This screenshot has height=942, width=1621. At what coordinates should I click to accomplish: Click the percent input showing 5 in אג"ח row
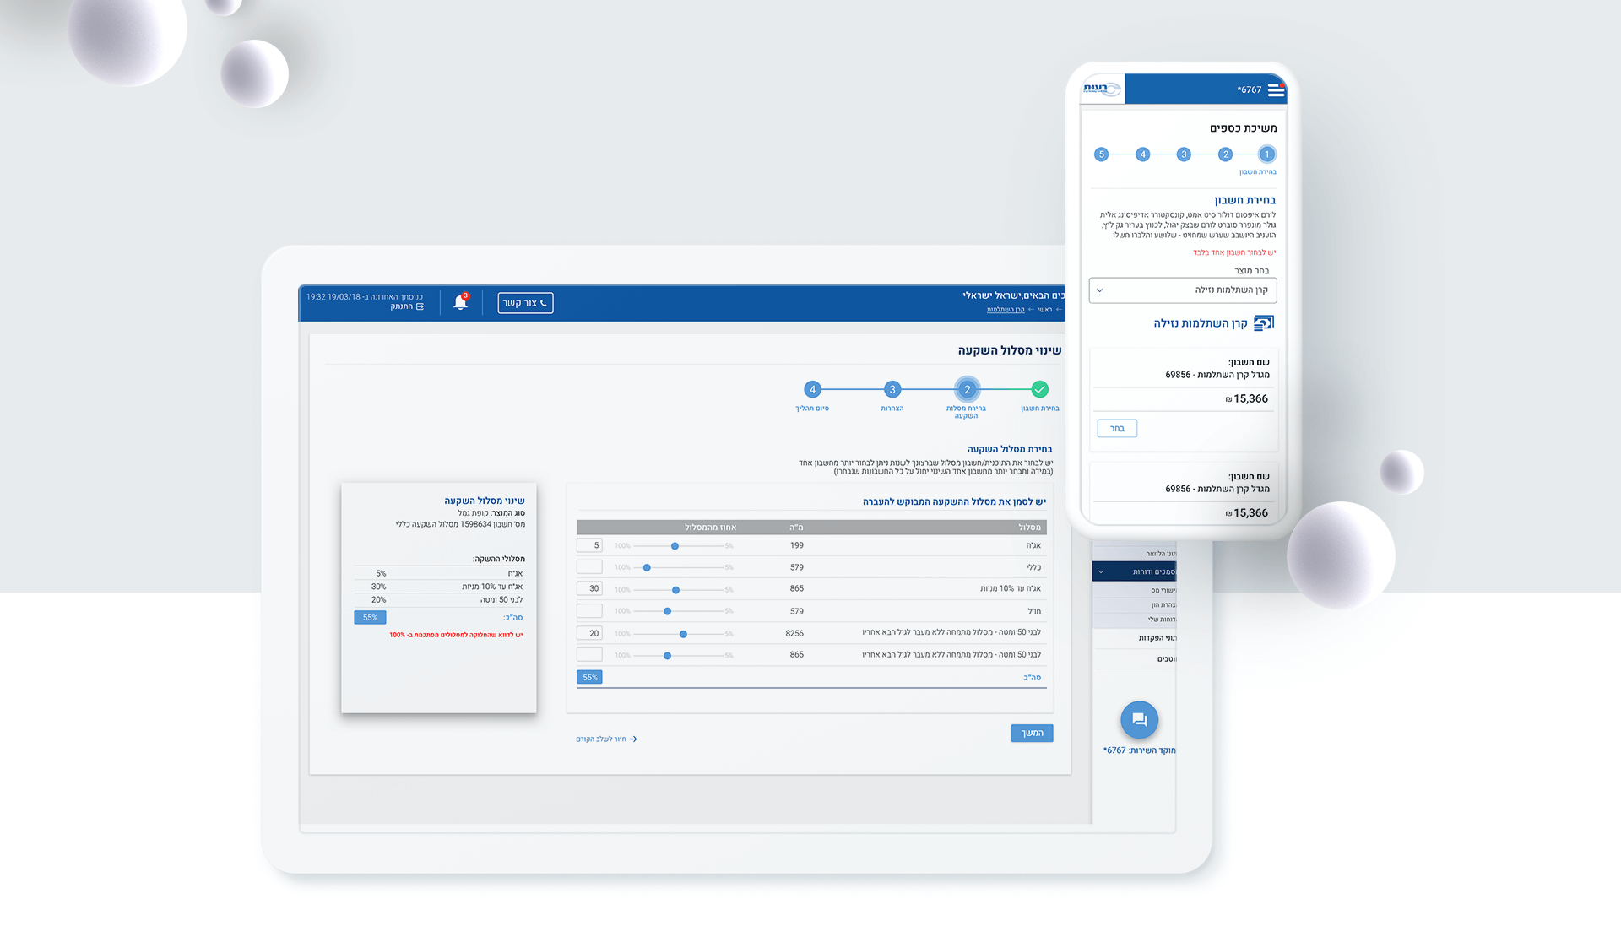[x=589, y=545]
